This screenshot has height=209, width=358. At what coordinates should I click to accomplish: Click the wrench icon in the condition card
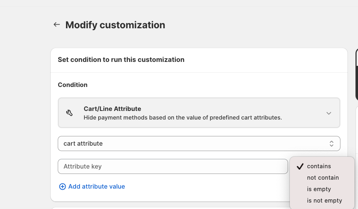click(70, 113)
